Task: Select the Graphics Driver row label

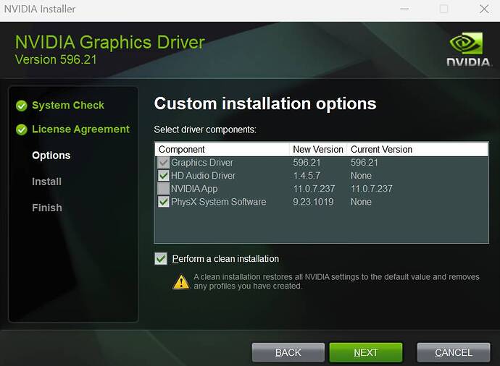Action: 202,163
